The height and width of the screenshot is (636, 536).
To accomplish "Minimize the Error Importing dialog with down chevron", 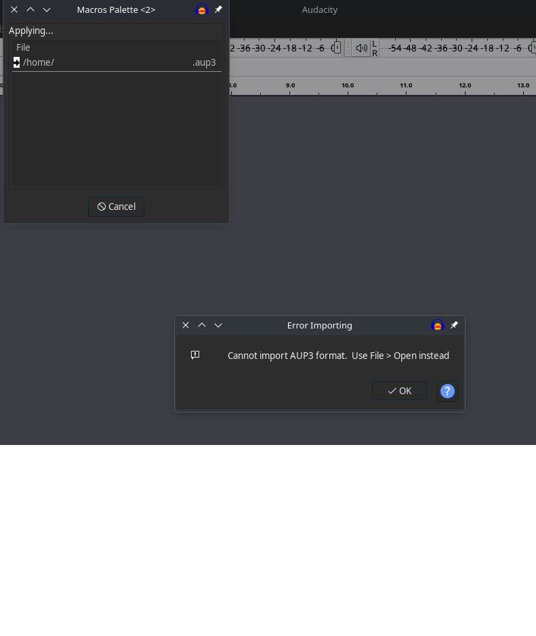I will [218, 325].
